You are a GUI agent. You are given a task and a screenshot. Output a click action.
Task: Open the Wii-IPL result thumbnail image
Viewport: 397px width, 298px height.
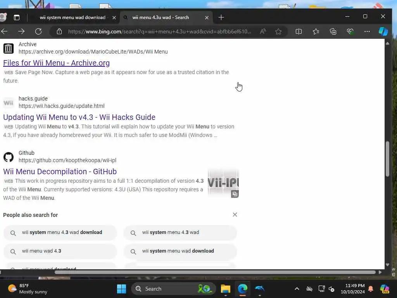point(223,183)
